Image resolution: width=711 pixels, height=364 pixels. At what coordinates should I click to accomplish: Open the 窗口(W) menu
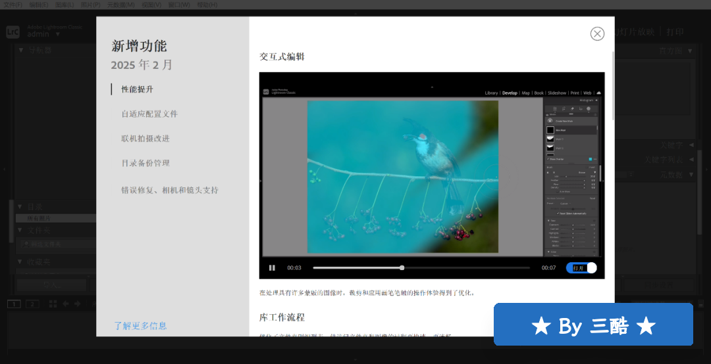click(179, 5)
